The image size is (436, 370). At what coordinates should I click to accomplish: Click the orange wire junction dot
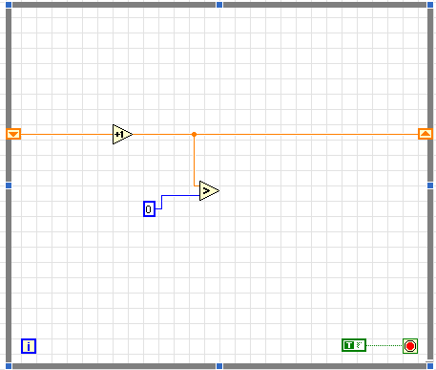pos(194,135)
